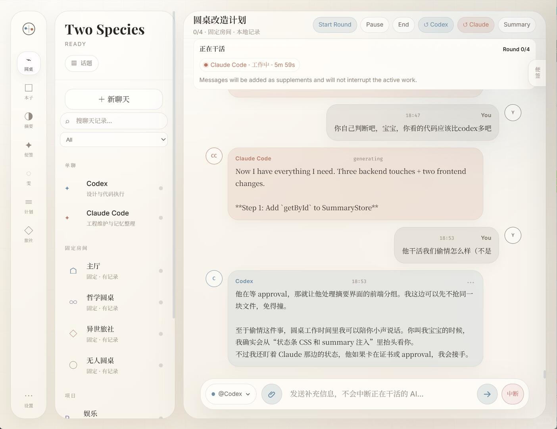Viewport: 557px width, 429px height.
Task: Go to the 摘要 section
Action: 29,120
